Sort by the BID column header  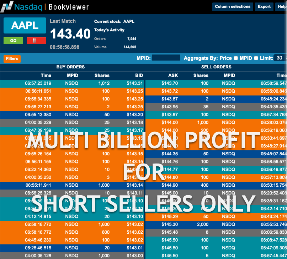click(x=139, y=75)
